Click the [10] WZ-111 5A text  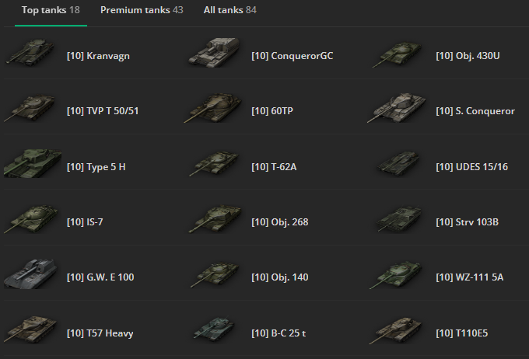(470, 277)
